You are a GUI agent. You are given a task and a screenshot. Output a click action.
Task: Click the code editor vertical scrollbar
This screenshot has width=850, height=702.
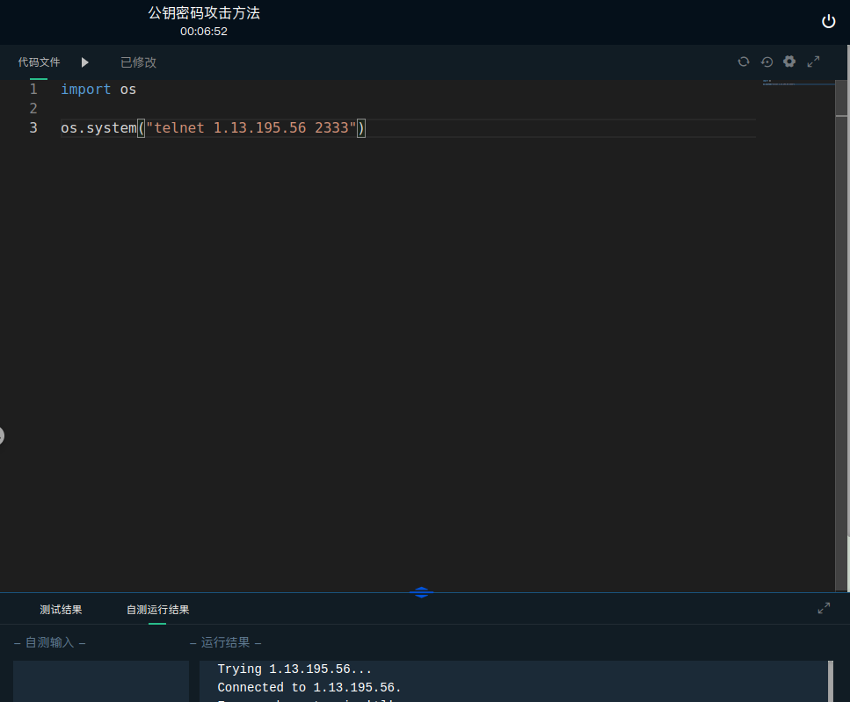pos(842,334)
